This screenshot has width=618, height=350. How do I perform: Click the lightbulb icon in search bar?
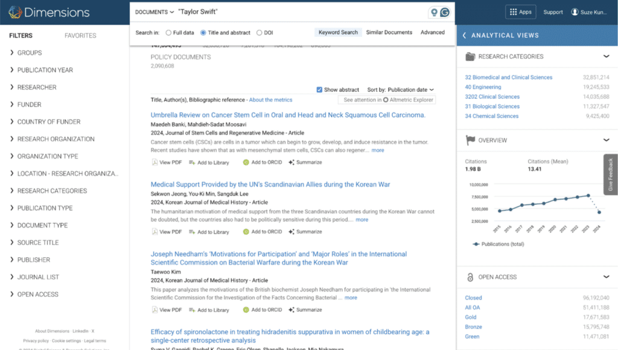click(x=433, y=12)
